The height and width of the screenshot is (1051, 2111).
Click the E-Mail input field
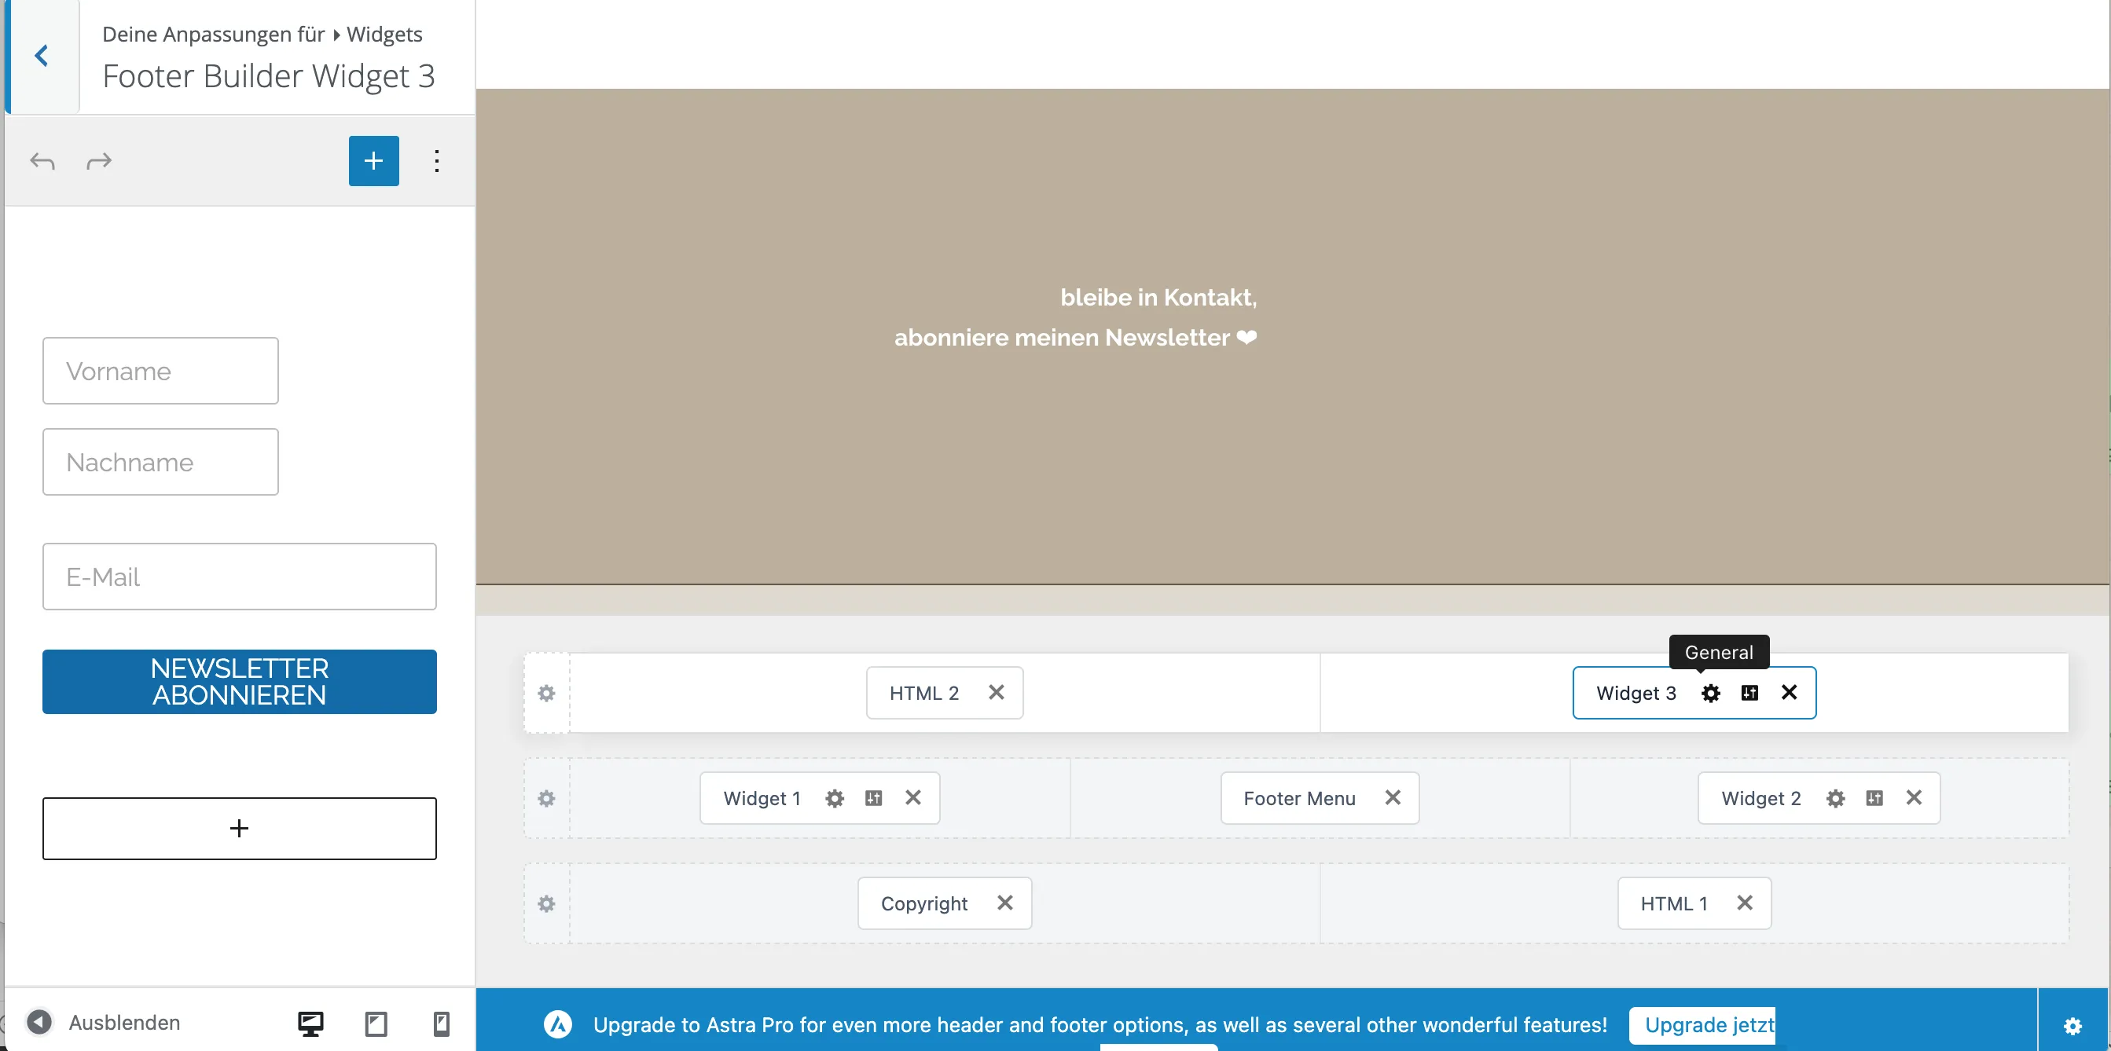[x=239, y=577]
